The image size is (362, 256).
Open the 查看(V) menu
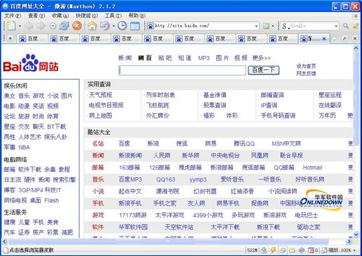37,16
